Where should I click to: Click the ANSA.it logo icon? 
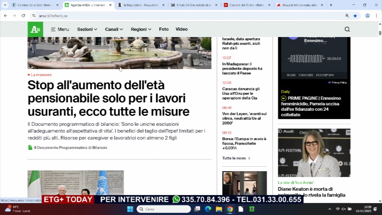(x=35, y=29)
